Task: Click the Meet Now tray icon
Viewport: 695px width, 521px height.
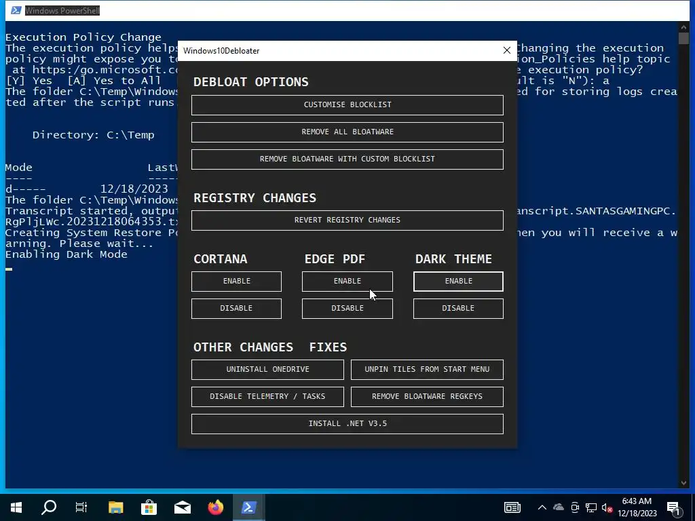Action: (x=575, y=507)
